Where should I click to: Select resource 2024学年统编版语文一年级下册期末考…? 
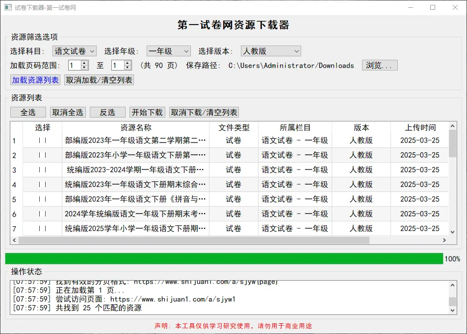136,214
